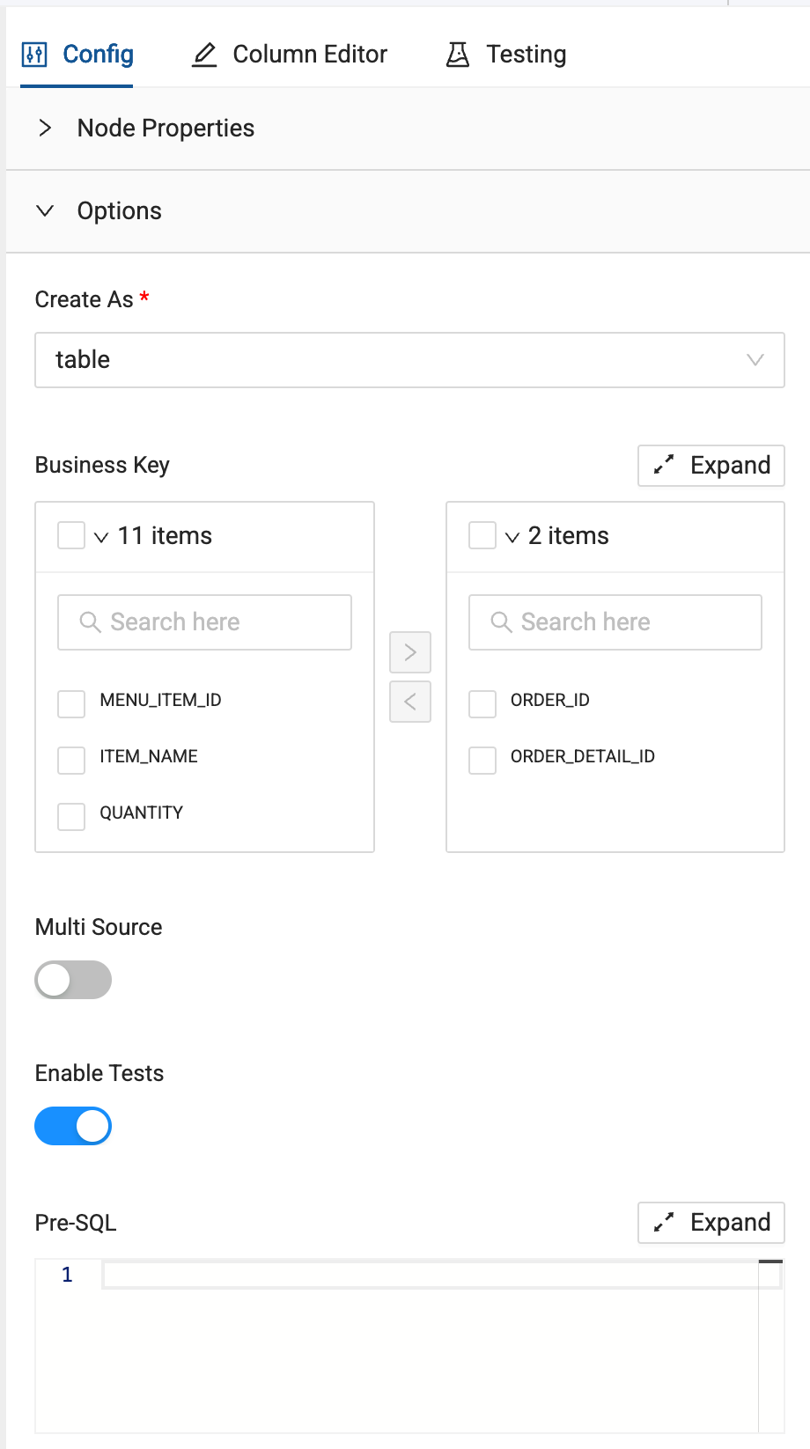Expand the Business Key panel

[x=711, y=466]
